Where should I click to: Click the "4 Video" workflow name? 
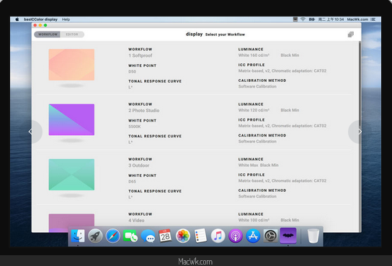pyautogui.click(x=136, y=220)
